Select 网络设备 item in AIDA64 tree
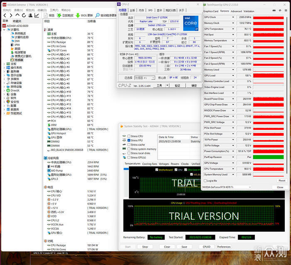This screenshot has width=291, height=265. (14, 87)
